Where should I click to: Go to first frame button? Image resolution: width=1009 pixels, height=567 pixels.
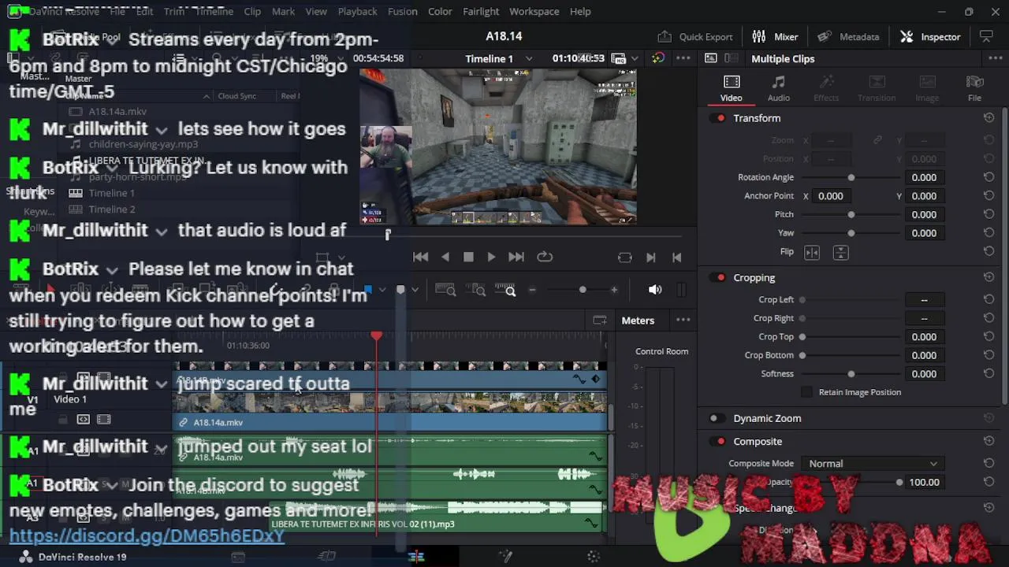coord(420,257)
